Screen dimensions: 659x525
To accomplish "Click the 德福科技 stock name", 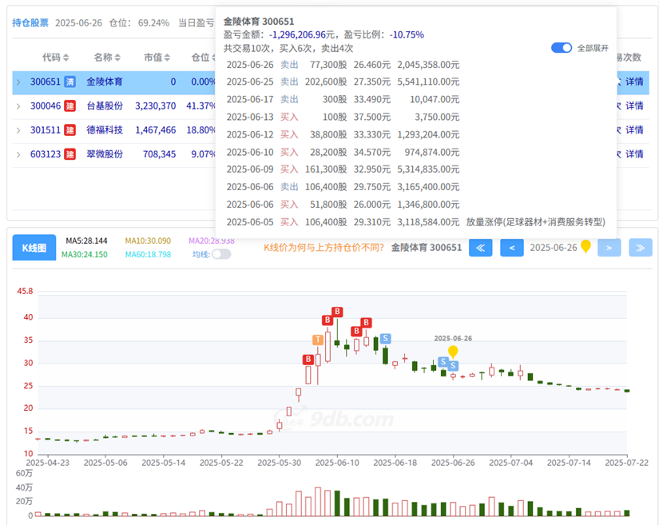I will [105, 130].
